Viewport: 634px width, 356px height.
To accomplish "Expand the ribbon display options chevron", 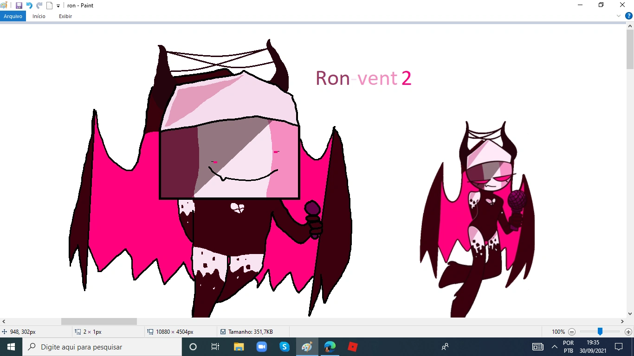I will point(618,16).
